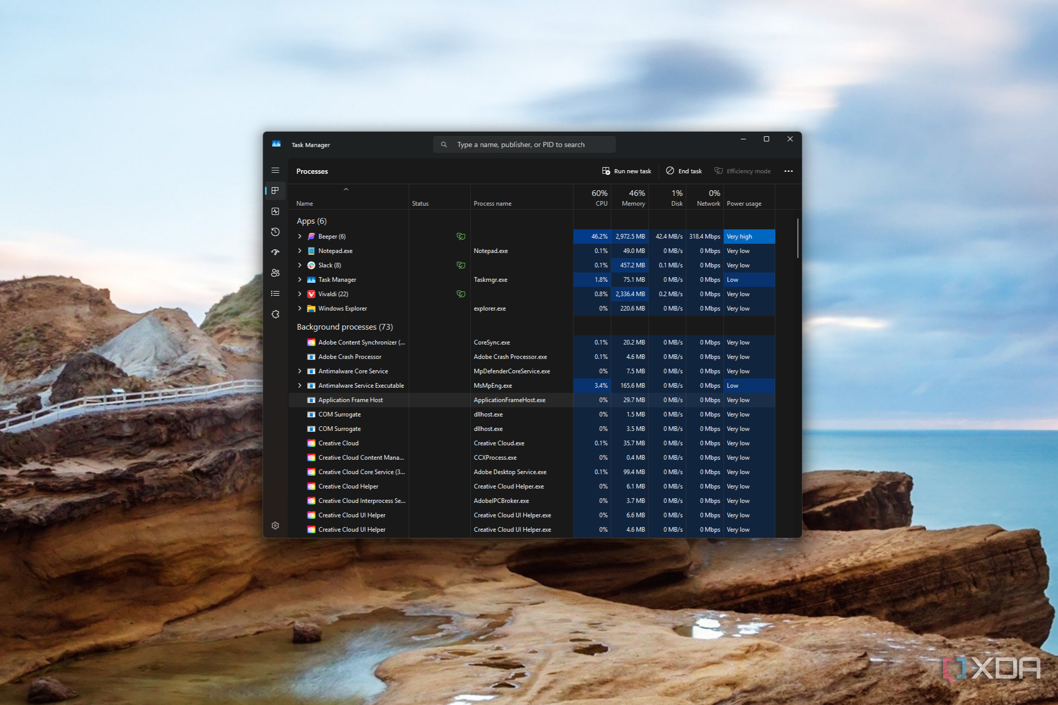Click the Process name column header

click(x=522, y=197)
